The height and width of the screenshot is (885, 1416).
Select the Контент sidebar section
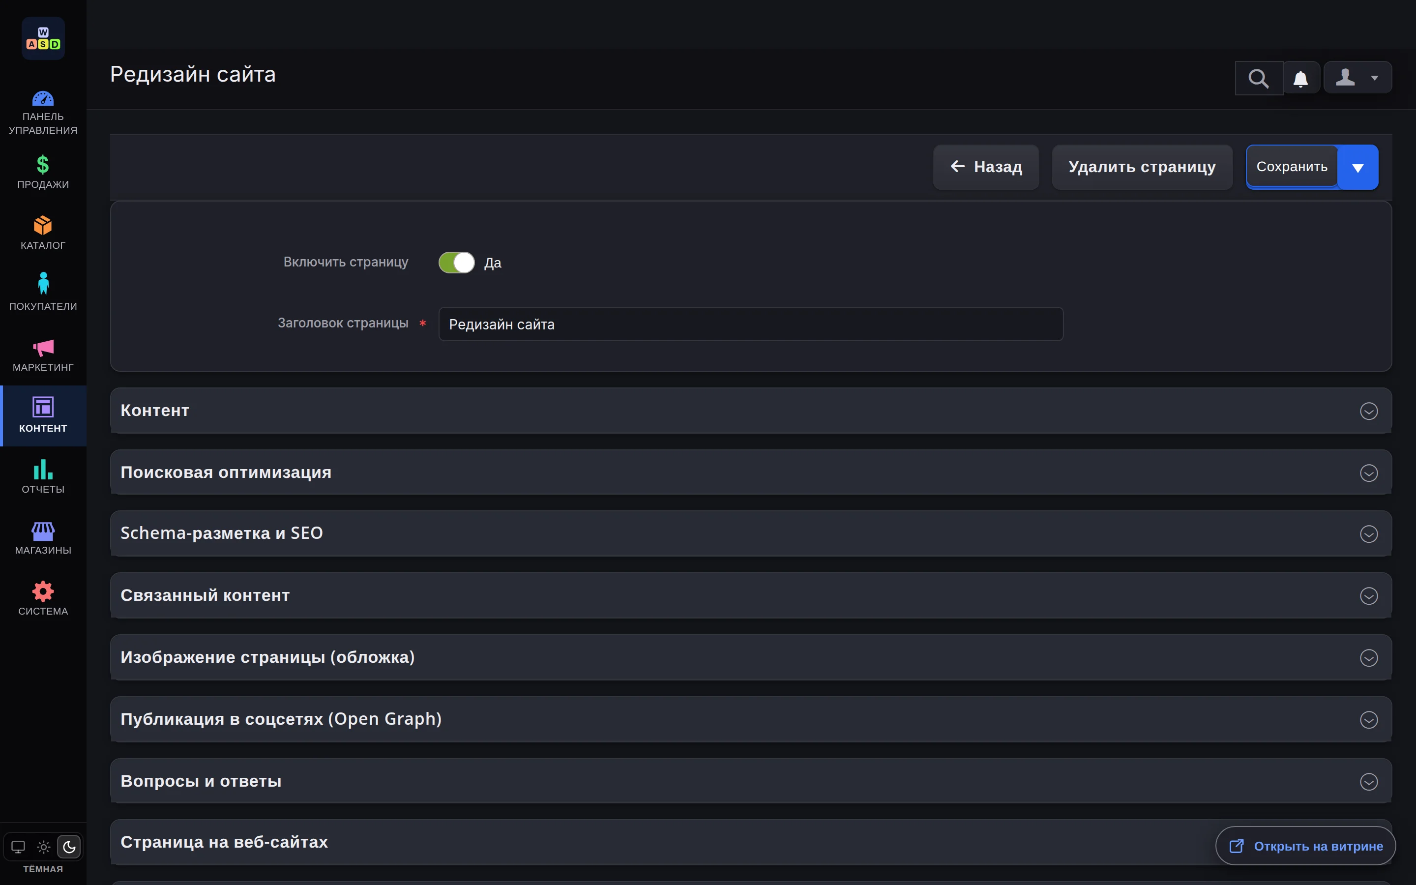[43, 415]
